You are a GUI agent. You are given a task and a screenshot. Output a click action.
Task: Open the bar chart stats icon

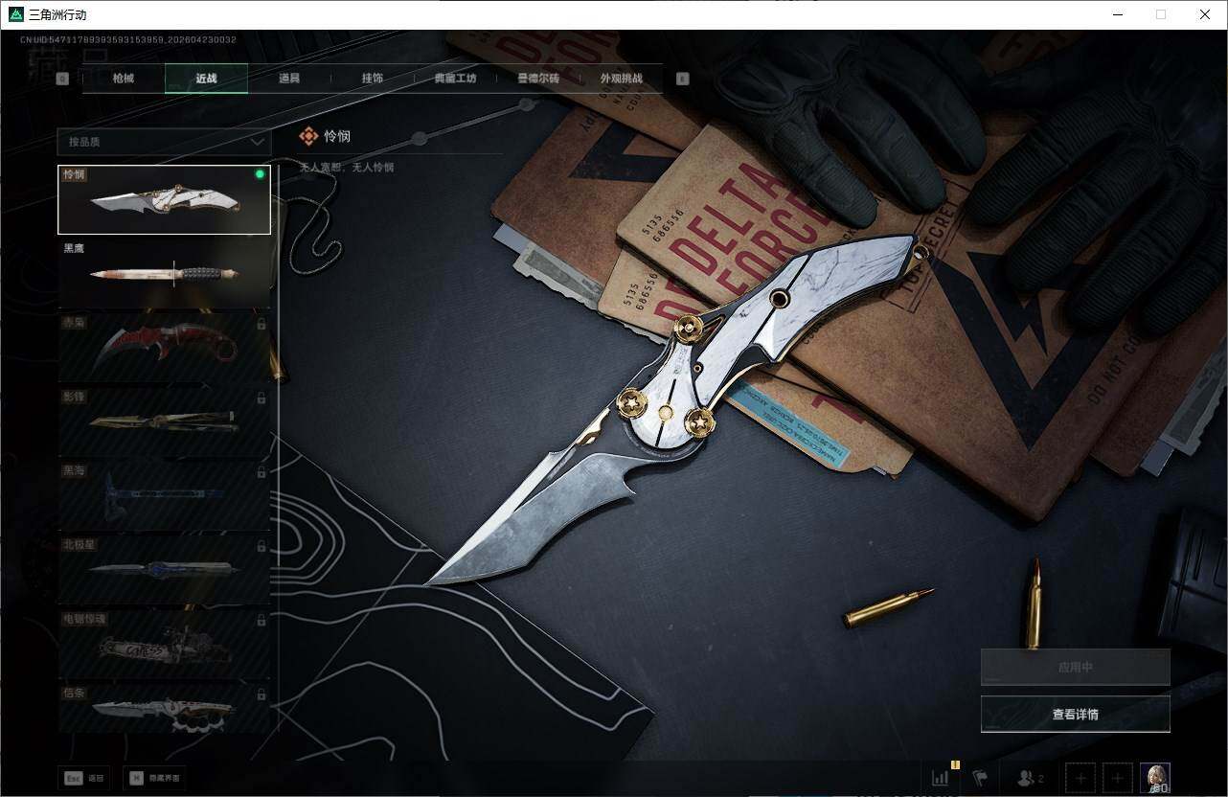(x=941, y=778)
